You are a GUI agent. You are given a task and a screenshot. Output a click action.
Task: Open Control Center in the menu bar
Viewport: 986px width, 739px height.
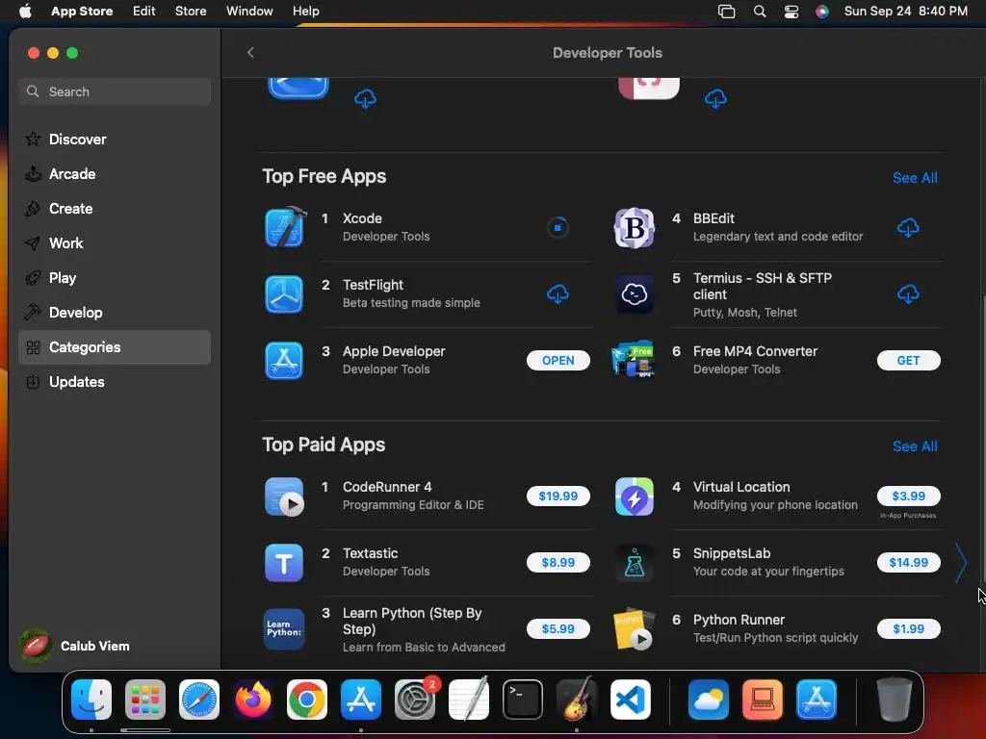791,12
